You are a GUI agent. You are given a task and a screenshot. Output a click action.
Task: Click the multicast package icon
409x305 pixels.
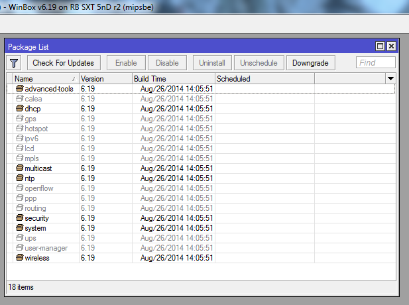click(20, 168)
